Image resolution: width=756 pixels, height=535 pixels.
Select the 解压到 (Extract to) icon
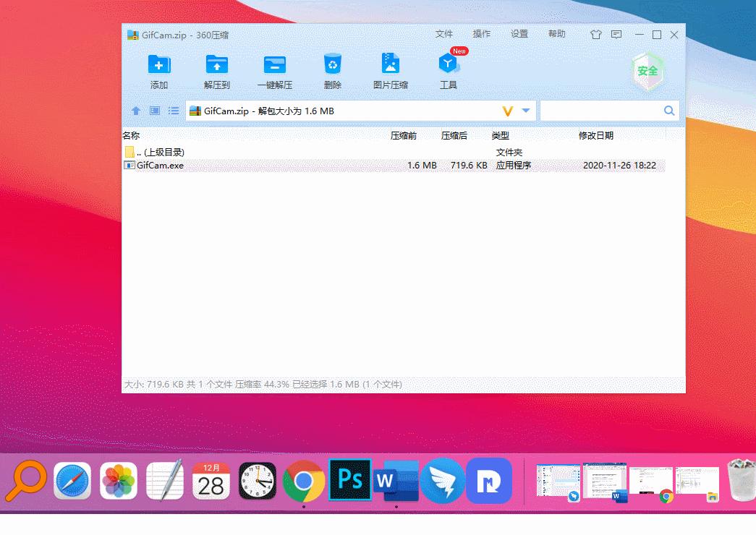point(216,70)
